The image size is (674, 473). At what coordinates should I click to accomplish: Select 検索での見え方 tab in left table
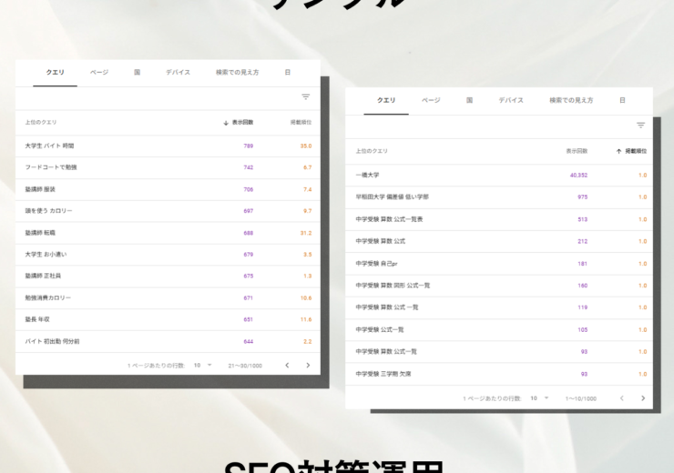(x=237, y=72)
